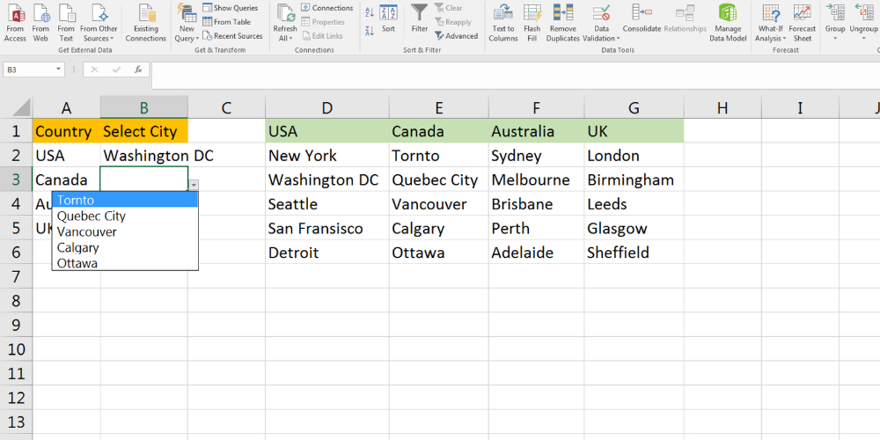Click Remove Duplicates
Image resolution: width=880 pixels, height=440 pixels.
click(563, 23)
